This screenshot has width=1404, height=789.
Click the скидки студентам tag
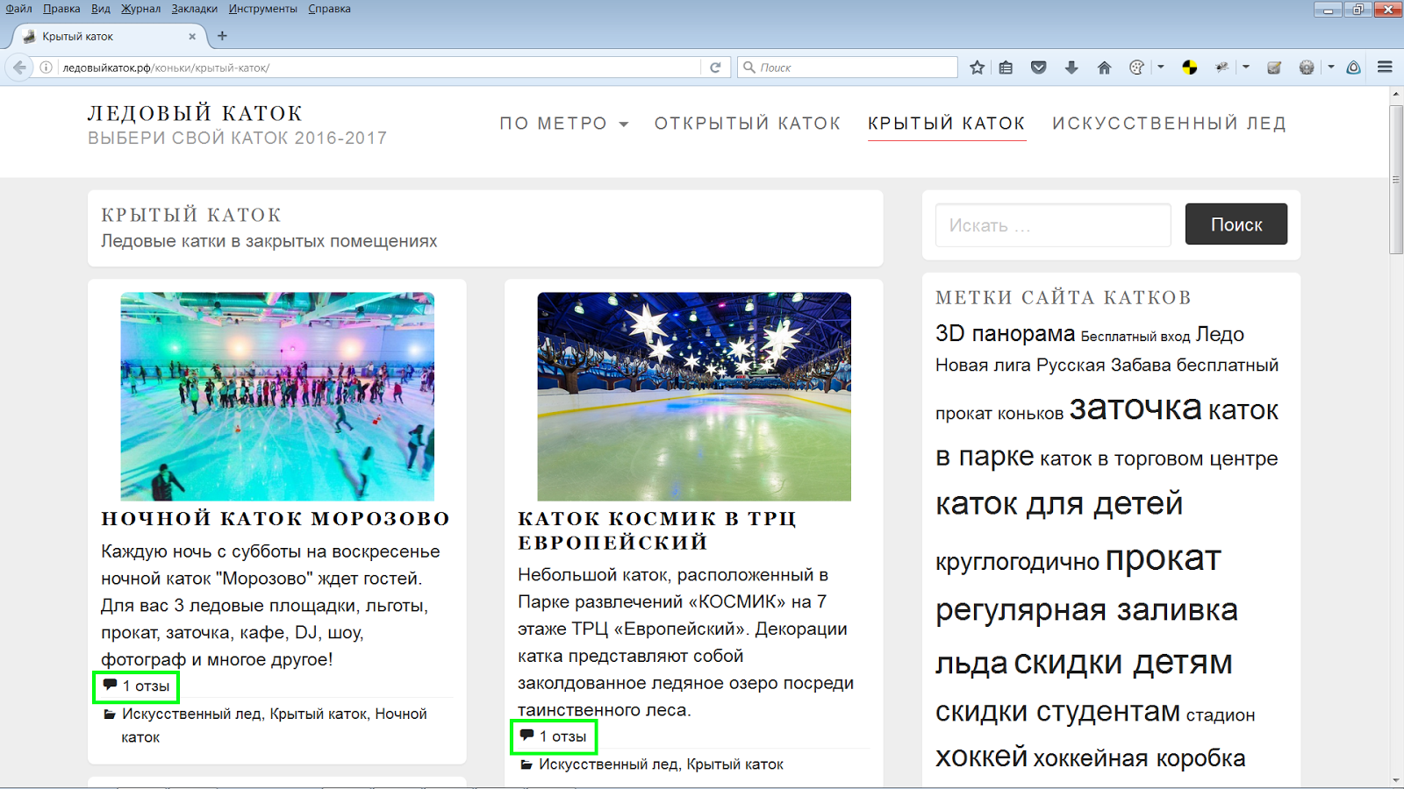[x=1057, y=711]
